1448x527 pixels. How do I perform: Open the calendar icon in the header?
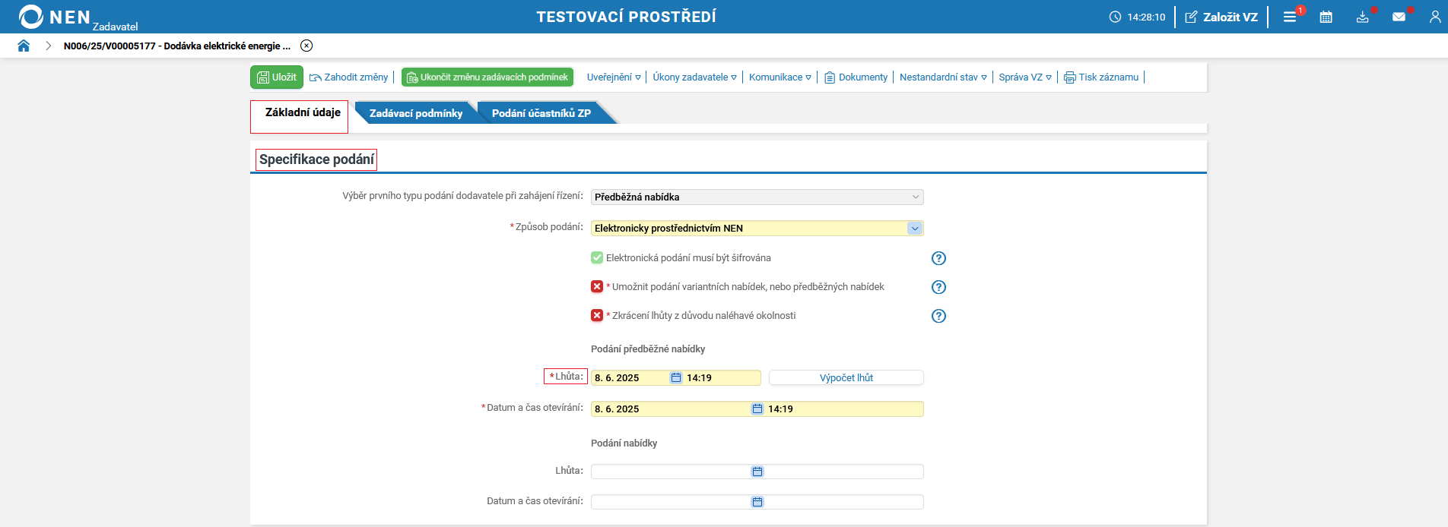click(1326, 17)
